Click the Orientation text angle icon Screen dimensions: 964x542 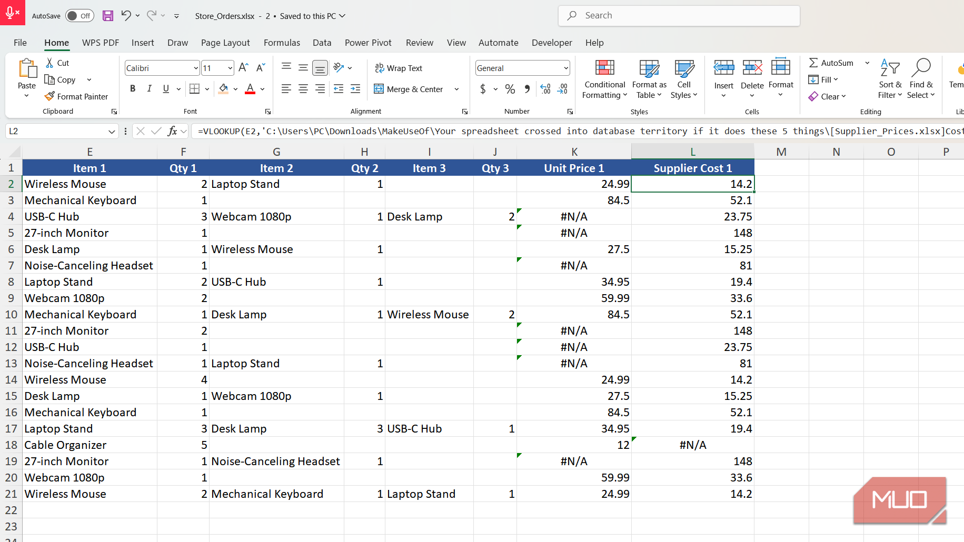[x=339, y=67]
